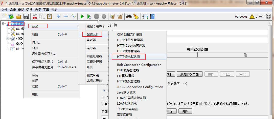Screen dimensions: 274x119
Task: Open Help with question mark icon
Action: tap(152, 17)
